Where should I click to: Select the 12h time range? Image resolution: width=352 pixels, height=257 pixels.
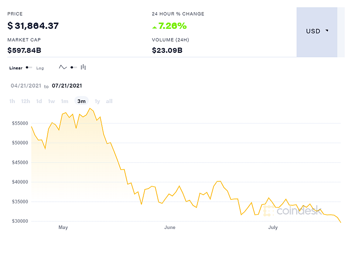(25, 101)
